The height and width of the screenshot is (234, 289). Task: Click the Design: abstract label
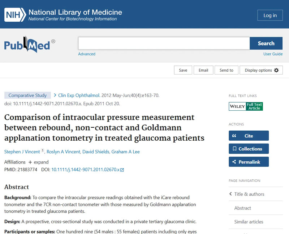(x=12, y=221)
